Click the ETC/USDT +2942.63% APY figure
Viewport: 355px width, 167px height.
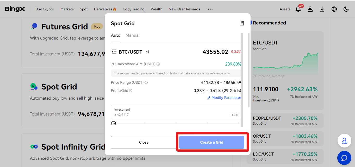302,89
